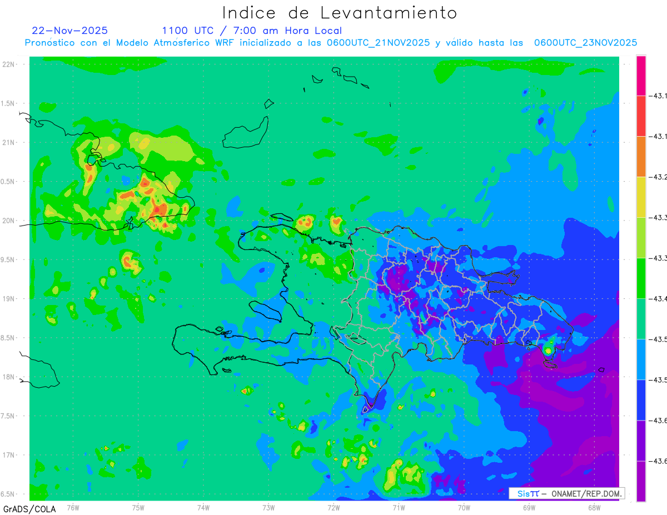667x515 pixels.
Task: Click the '70W' longitude label
Action: pos(464,508)
